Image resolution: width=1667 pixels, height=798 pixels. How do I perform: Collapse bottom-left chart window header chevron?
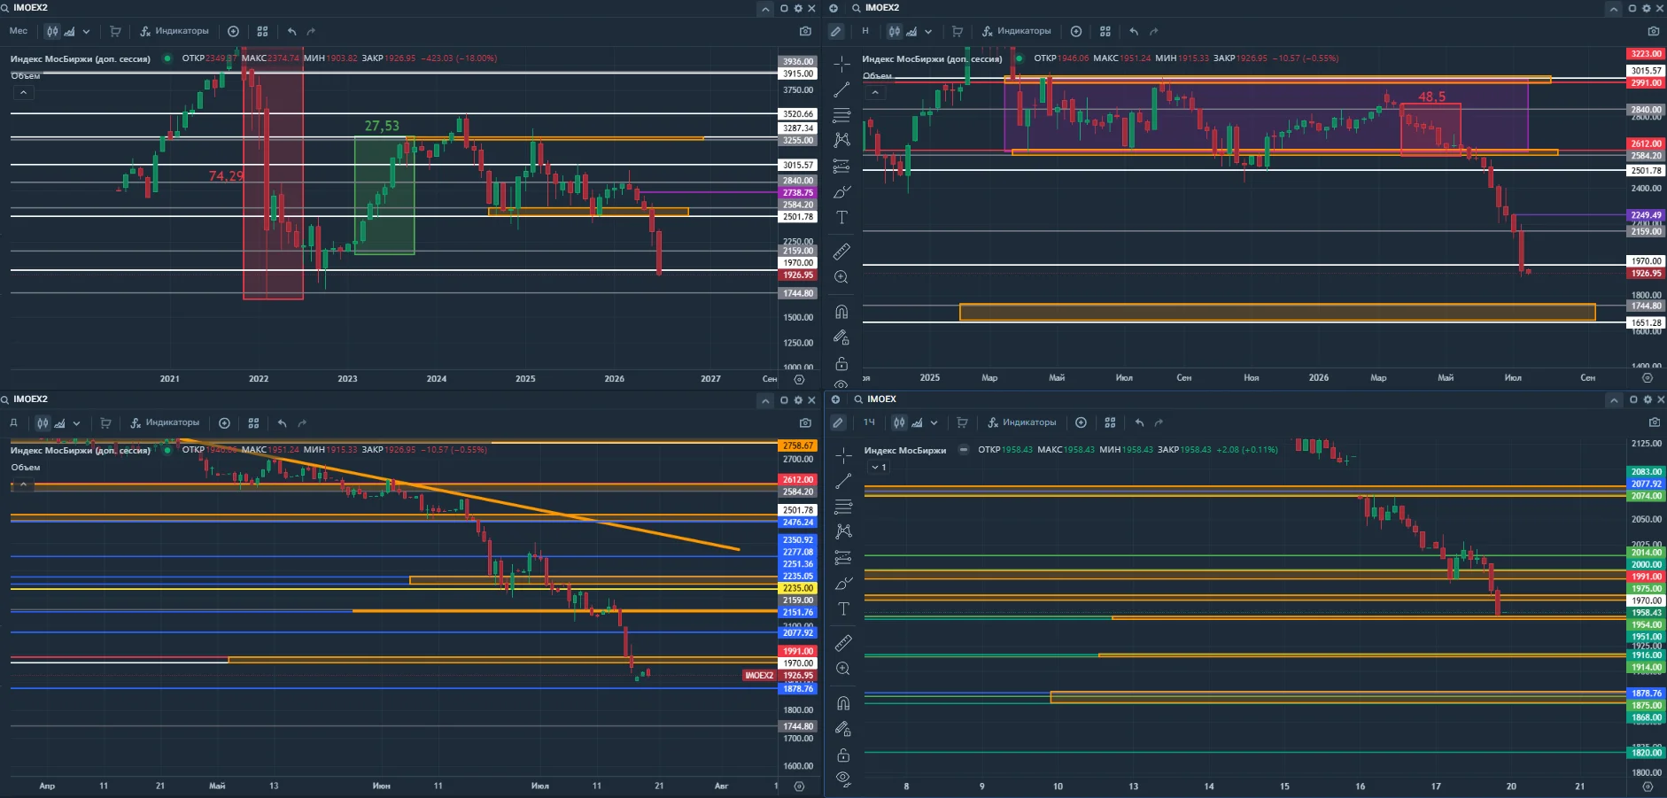pos(765,400)
